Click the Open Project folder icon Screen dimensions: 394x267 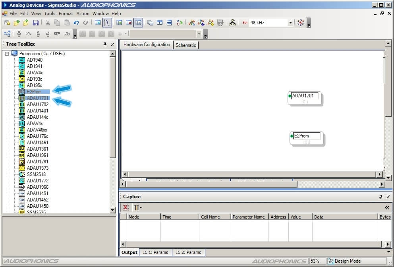(x=17, y=23)
